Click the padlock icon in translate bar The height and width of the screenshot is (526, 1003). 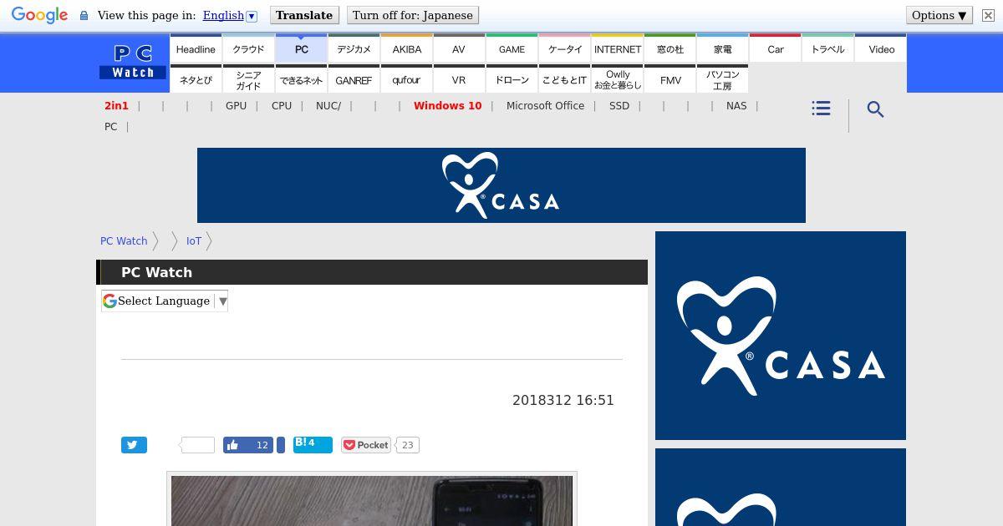pyautogui.click(x=84, y=16)
